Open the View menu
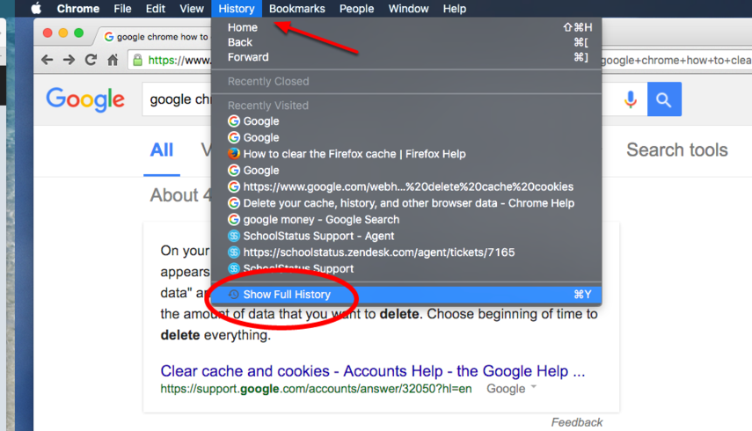Viewport: 752px width, 431px height. coord(192,9)
